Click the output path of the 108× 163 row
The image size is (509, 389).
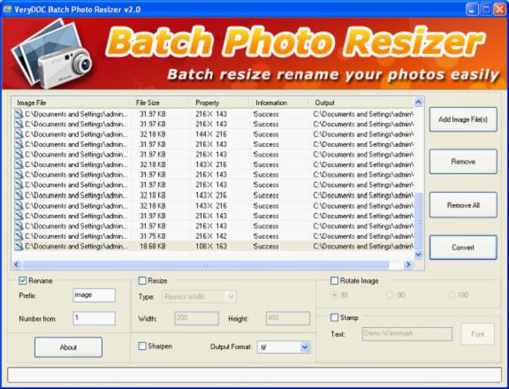pyautogui.click(x=363, y=247)
